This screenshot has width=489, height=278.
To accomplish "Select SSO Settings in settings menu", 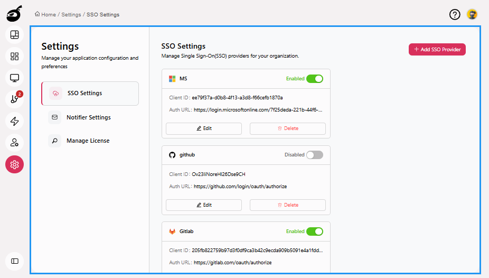I will point(90,94).
